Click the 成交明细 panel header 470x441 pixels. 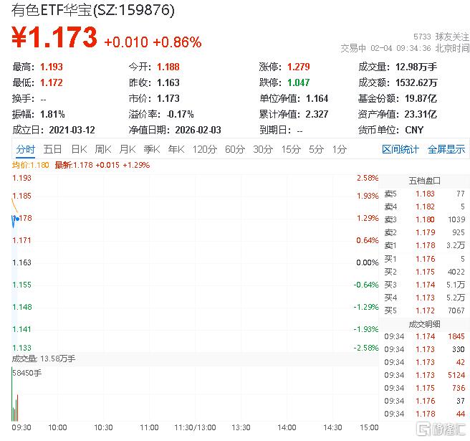click(424, 324)
